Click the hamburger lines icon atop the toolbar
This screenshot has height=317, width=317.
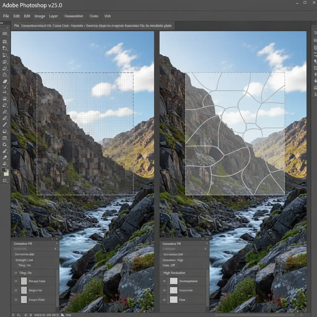click(x=5, y=34)
